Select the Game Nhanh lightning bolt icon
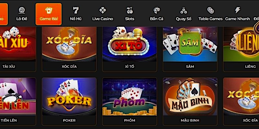This screenshot has height=129, width=259. coord(238,10)
